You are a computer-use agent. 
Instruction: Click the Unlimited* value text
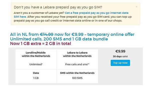pos(36,64)
